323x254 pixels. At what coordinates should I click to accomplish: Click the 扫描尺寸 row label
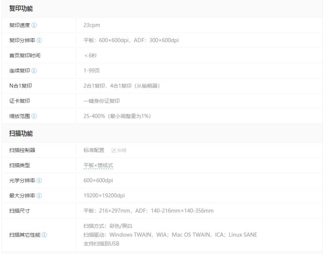coord(19,211)
